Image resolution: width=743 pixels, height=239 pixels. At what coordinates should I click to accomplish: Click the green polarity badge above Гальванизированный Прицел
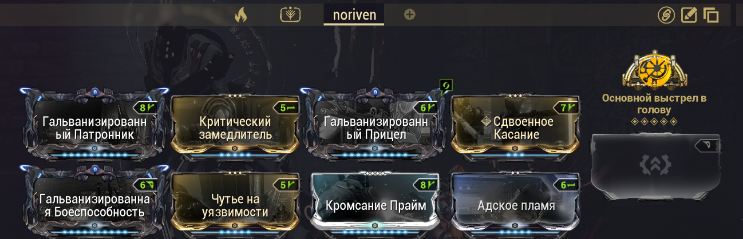point(446,86)
